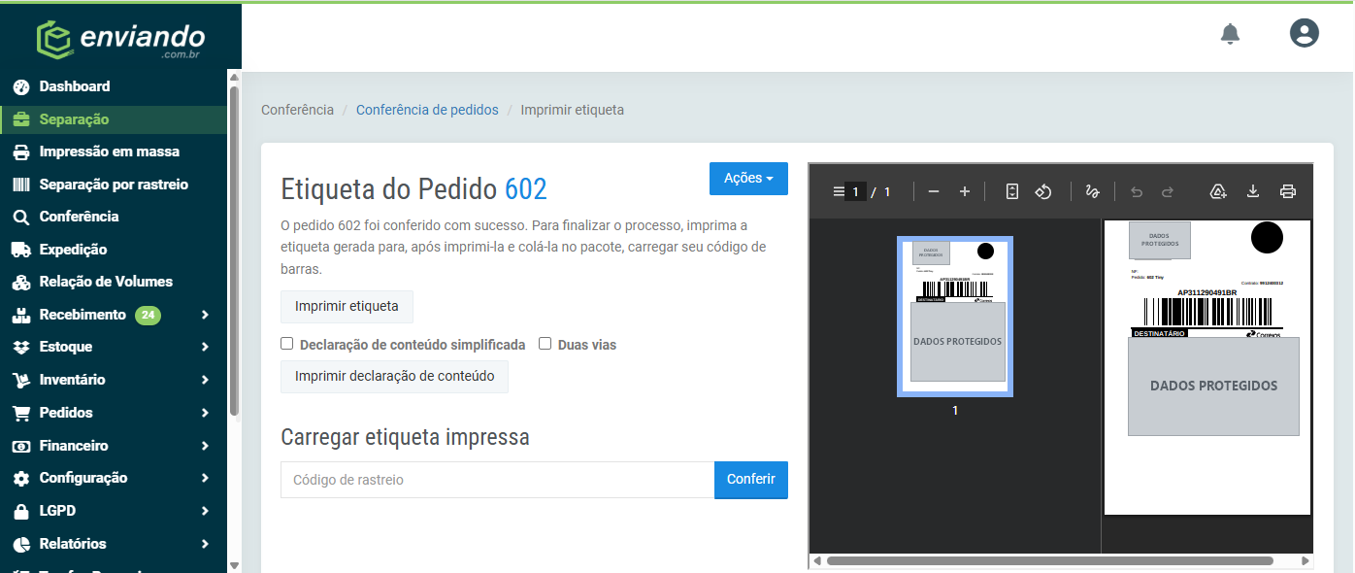Click the Relação de Volumes boxes icon
The width and height of the screenshot is (1355, 573).
coord(21,283)
